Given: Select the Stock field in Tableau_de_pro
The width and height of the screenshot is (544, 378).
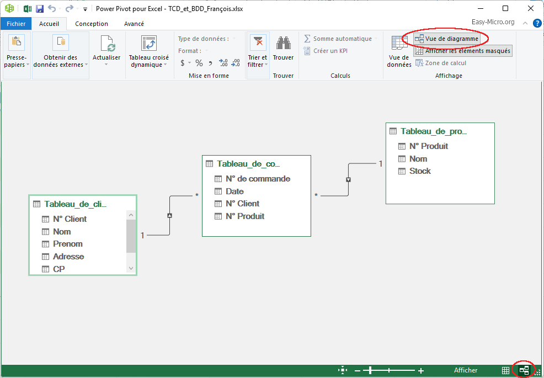Looking at the screenshot, I should click(420, 171).
